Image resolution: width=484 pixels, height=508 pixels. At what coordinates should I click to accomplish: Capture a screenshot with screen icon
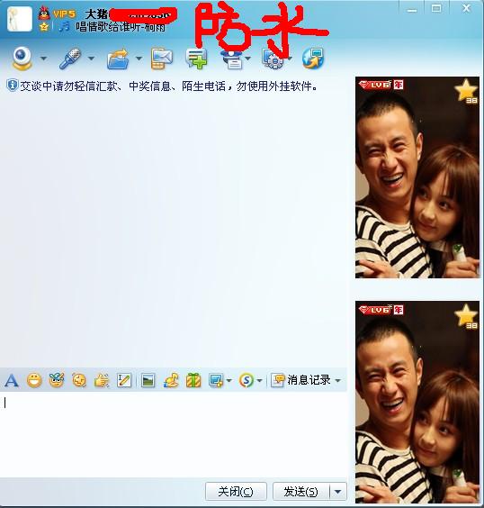(216, 380)
